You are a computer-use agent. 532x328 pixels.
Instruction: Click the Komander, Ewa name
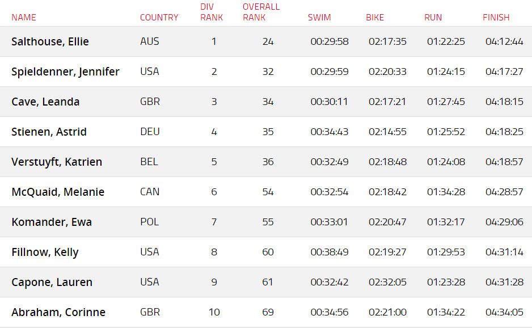[52, 222]
